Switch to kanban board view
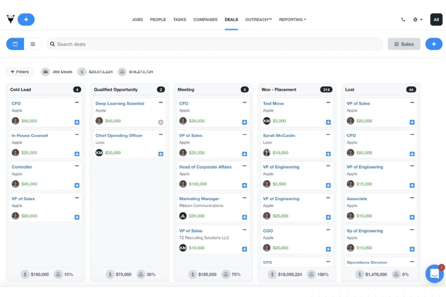The width and height of the screenshot is (446, 297). pos(15,44)
